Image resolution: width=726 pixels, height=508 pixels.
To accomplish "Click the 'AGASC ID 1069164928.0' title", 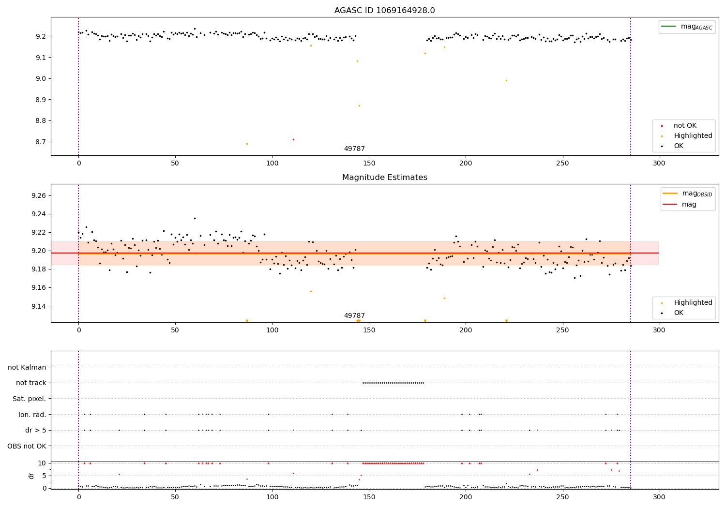I will tap(385, 11).
